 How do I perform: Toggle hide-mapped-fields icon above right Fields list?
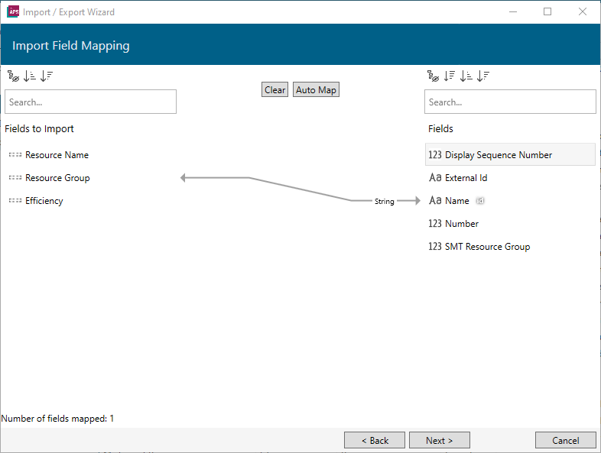pos(434,76)
